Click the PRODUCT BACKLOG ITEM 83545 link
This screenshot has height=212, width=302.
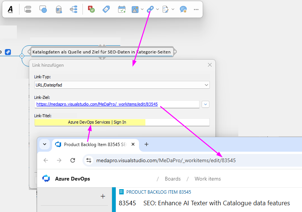(158, 192)
